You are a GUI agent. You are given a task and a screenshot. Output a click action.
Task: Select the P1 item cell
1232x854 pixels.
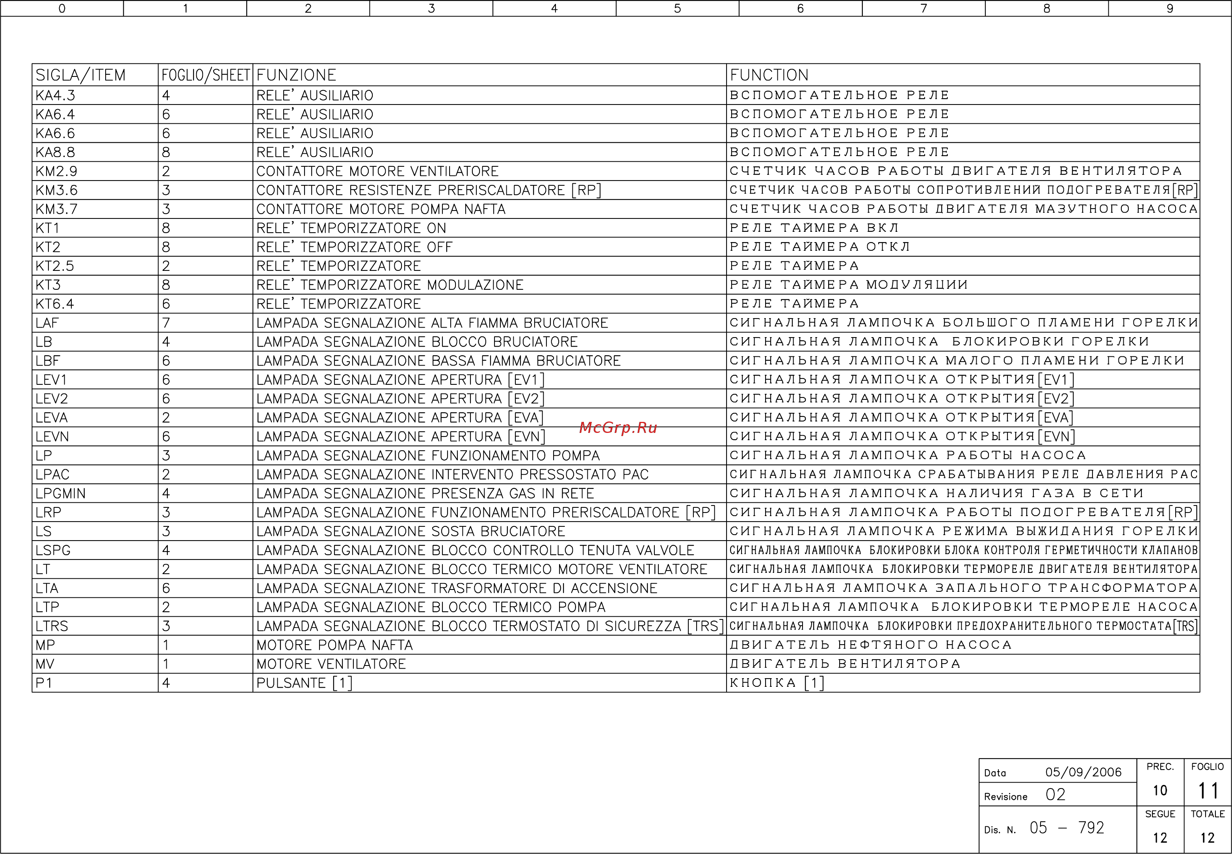point(95,683)
